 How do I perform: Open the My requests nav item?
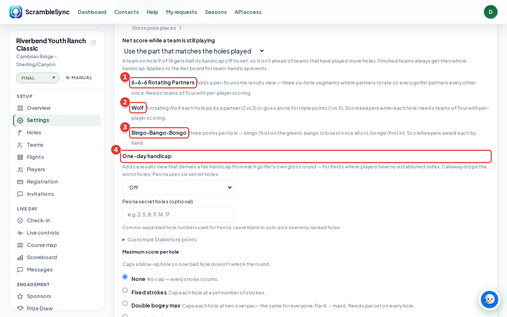click(x=182, y=12)
